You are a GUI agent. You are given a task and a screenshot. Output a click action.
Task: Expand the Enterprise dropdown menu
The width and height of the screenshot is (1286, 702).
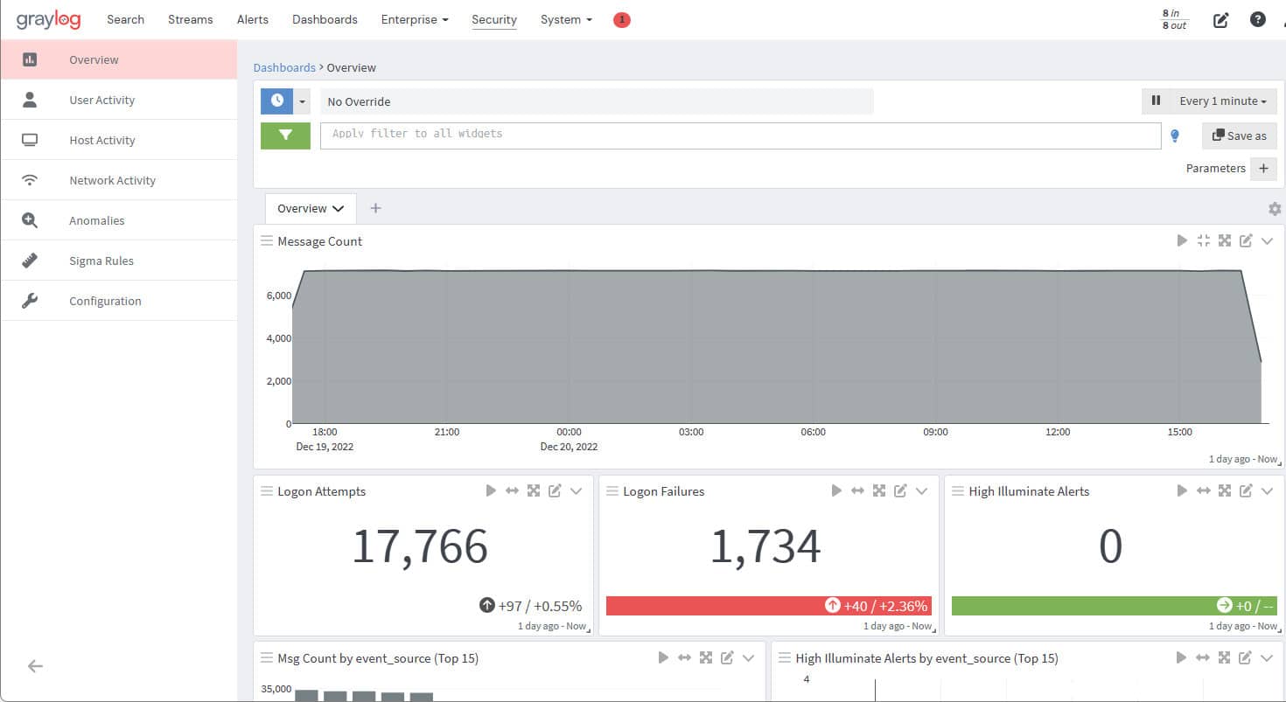point(415,19)
